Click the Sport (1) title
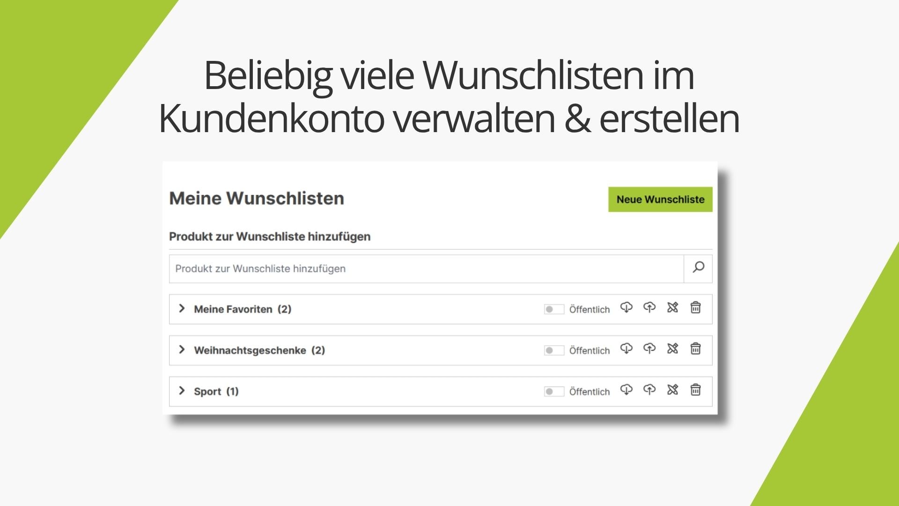899x506 pixels. 216,392
